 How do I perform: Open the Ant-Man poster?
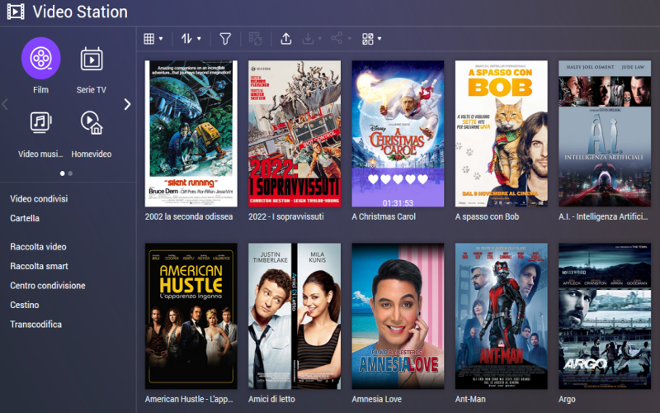502,316
